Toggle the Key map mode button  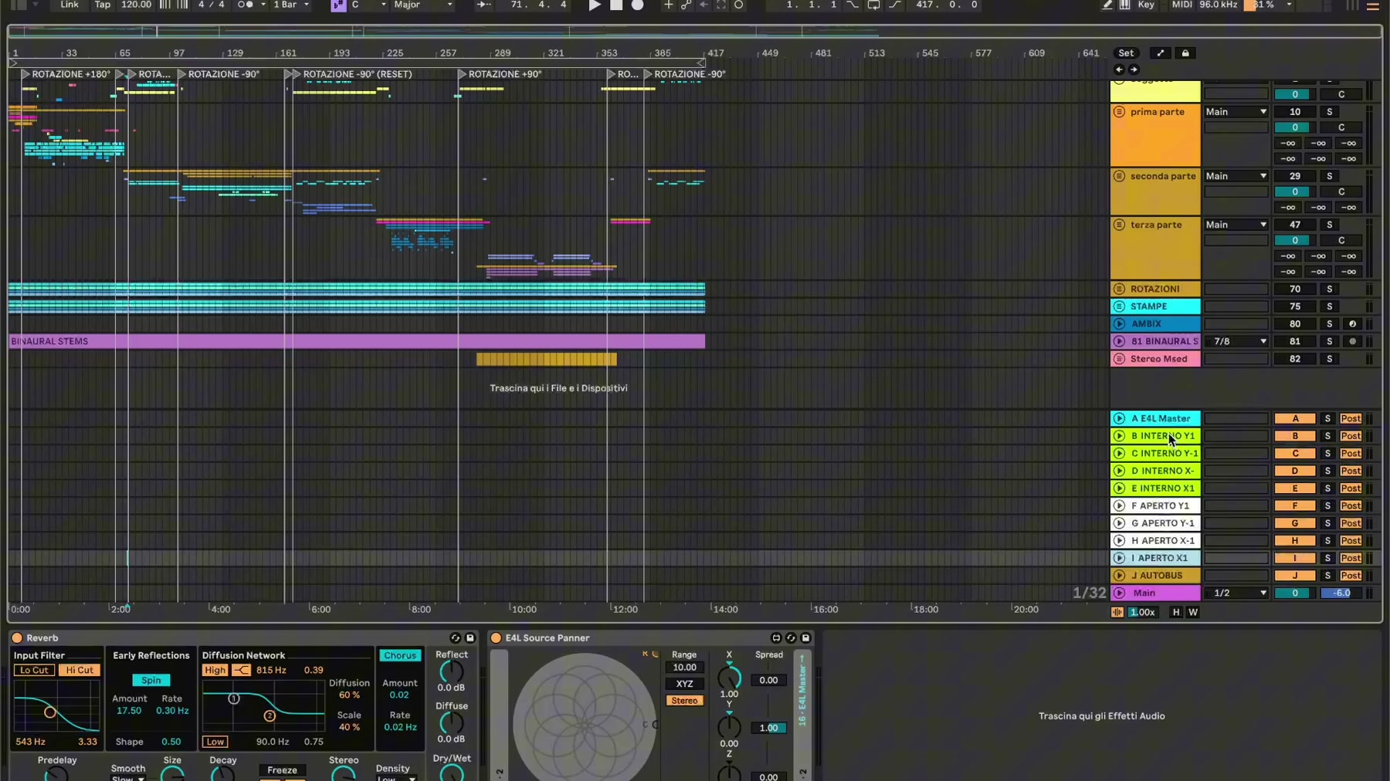point(1146,5)
